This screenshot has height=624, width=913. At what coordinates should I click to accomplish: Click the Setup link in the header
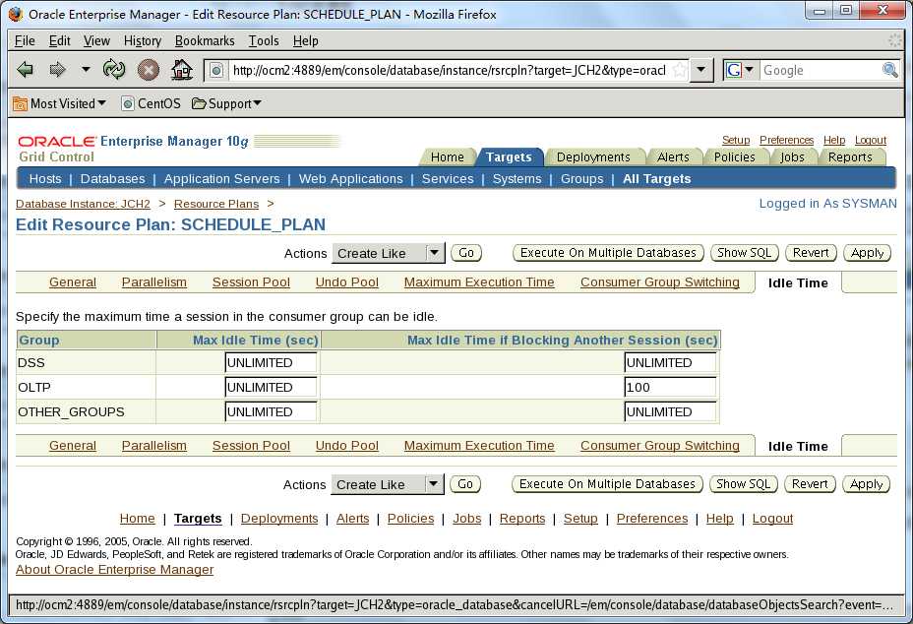(x=736, y=141)
